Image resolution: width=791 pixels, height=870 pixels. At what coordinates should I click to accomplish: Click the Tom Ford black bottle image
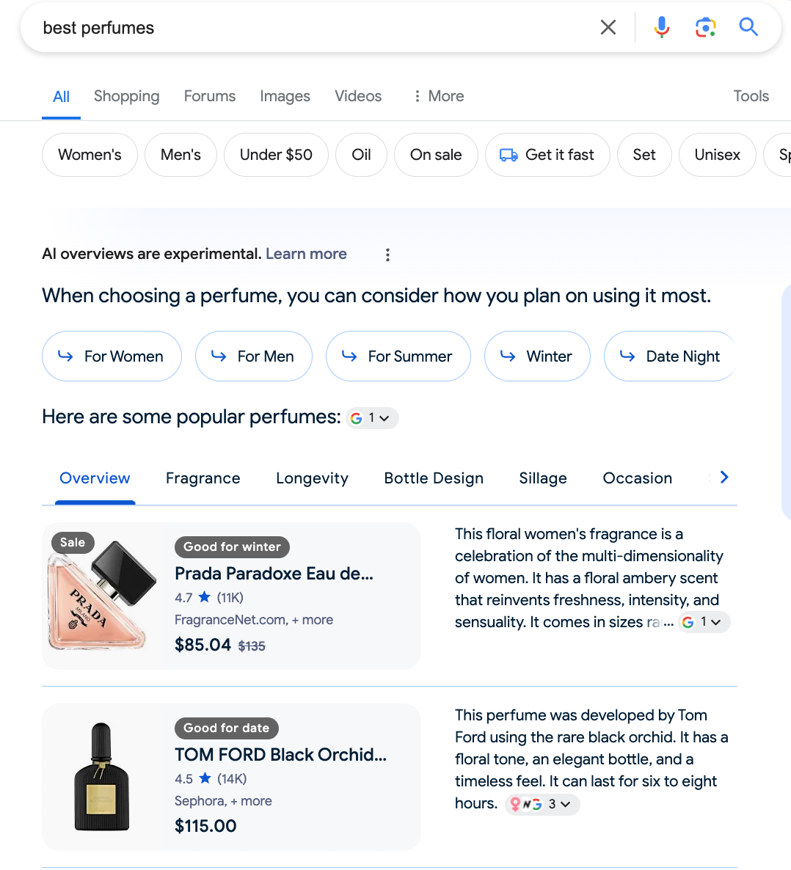click(101, 777)
